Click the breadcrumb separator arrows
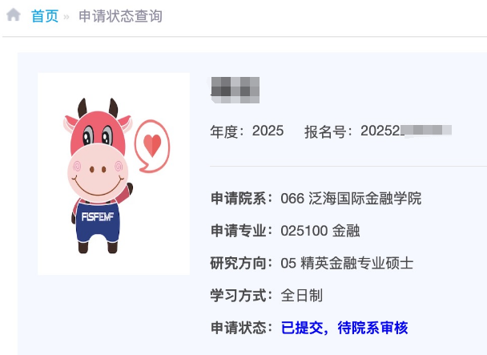 (x=66, y=17)
